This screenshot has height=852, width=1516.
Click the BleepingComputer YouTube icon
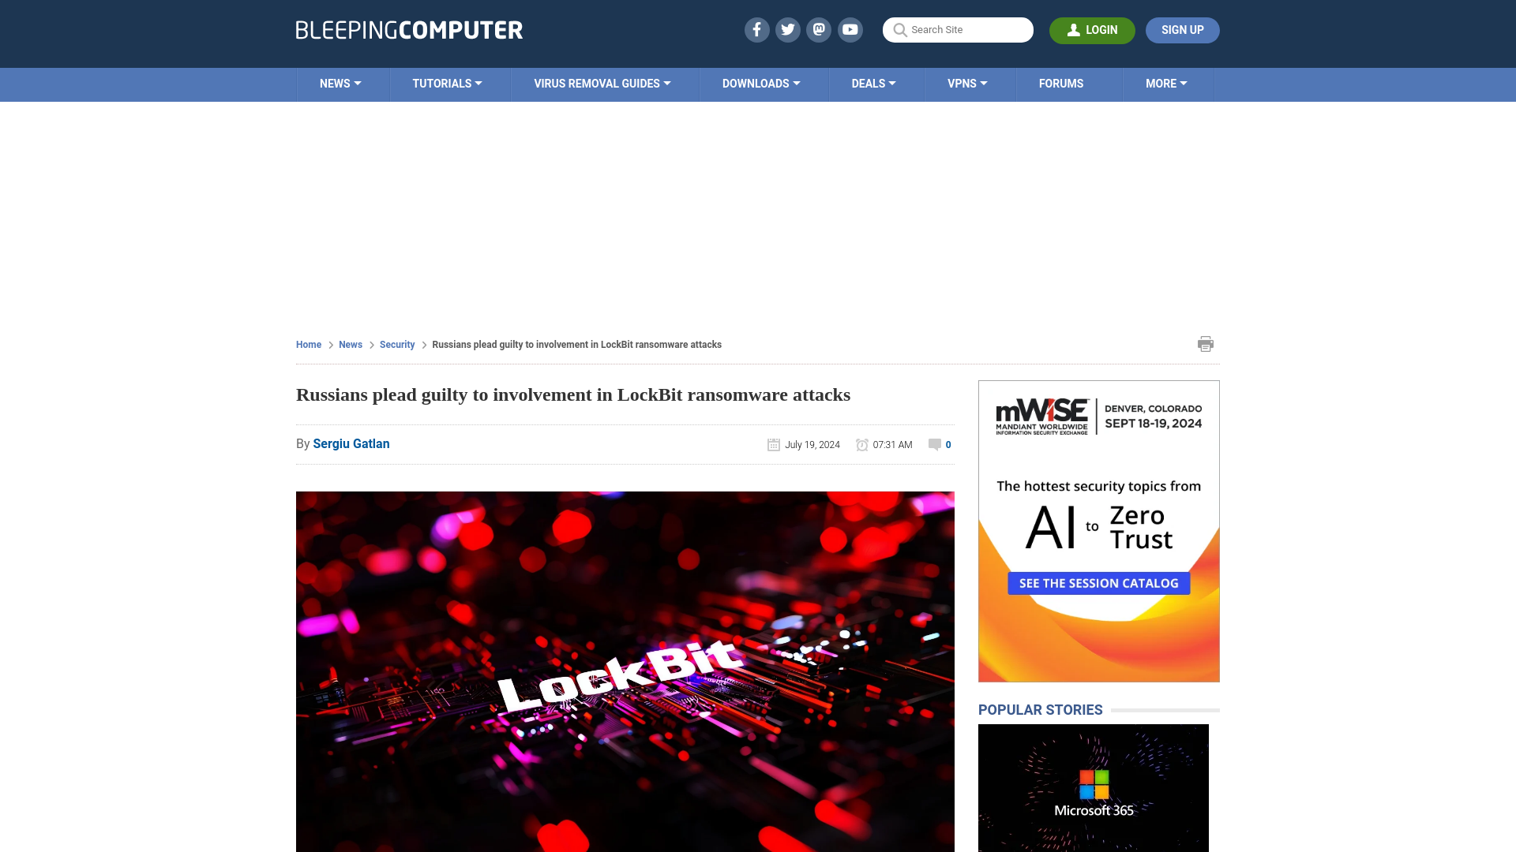tap(850, 29)
